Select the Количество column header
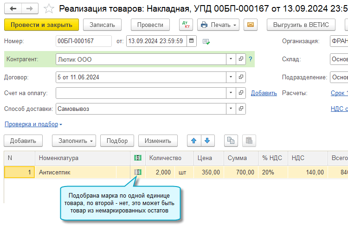 [169, 158]
